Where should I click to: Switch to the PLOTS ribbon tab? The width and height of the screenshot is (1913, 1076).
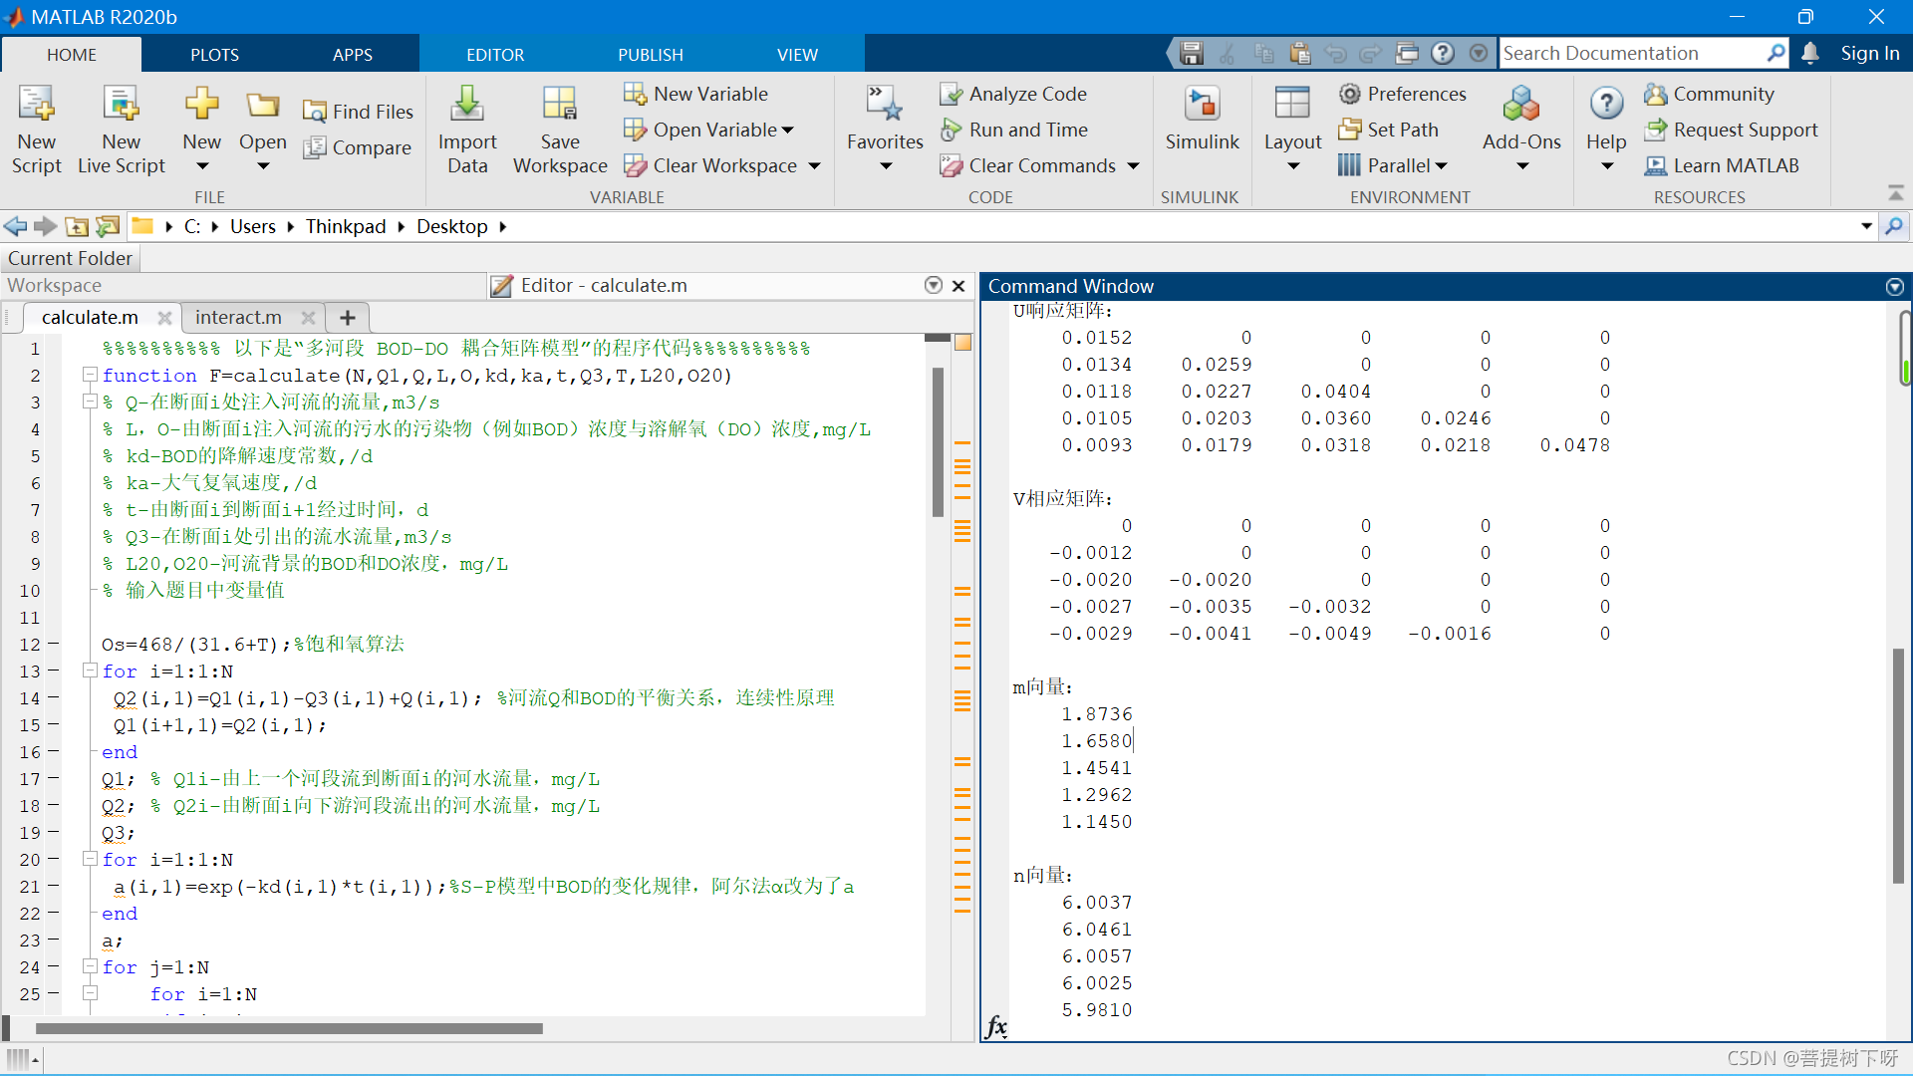coord(214,55)
